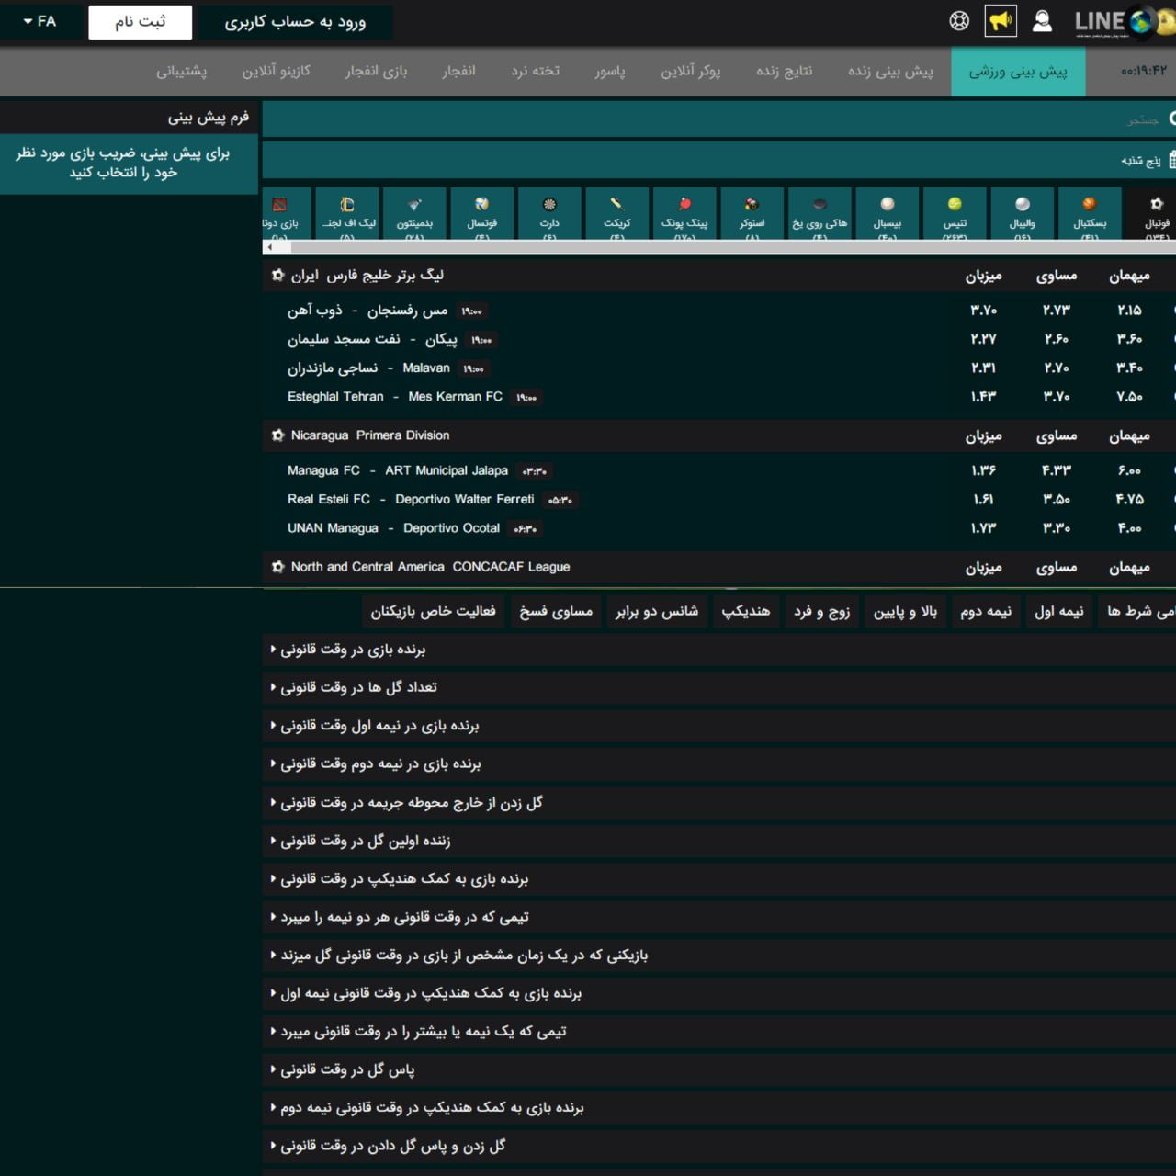Open the headset customer support icon

click(x=1042, y=21)
